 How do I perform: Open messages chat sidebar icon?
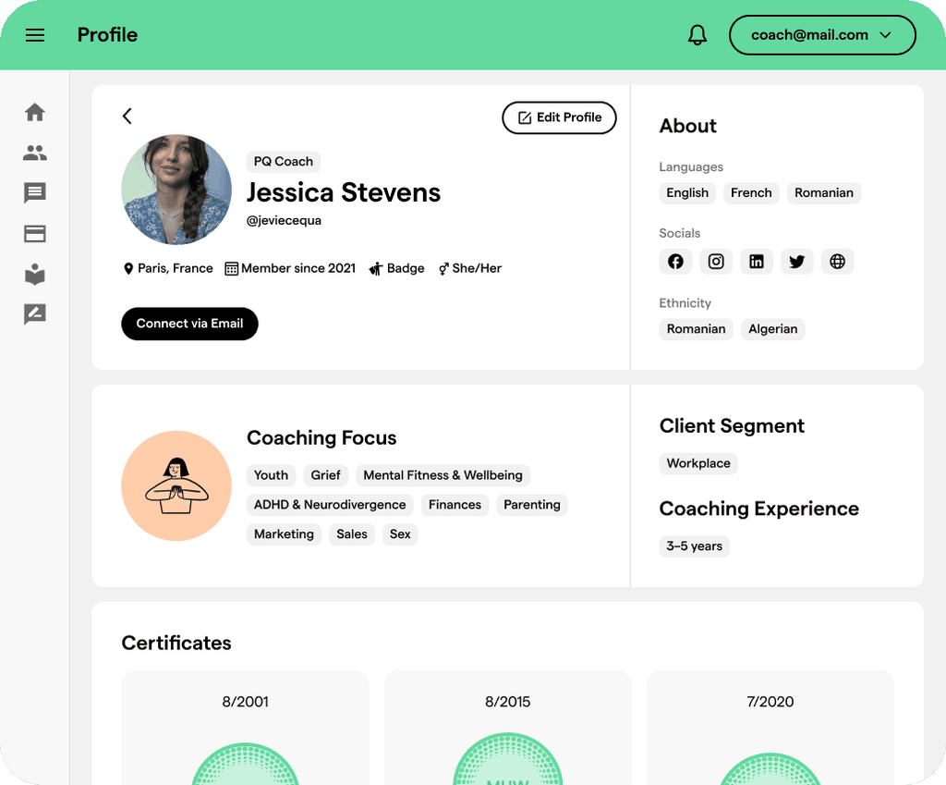35,193
